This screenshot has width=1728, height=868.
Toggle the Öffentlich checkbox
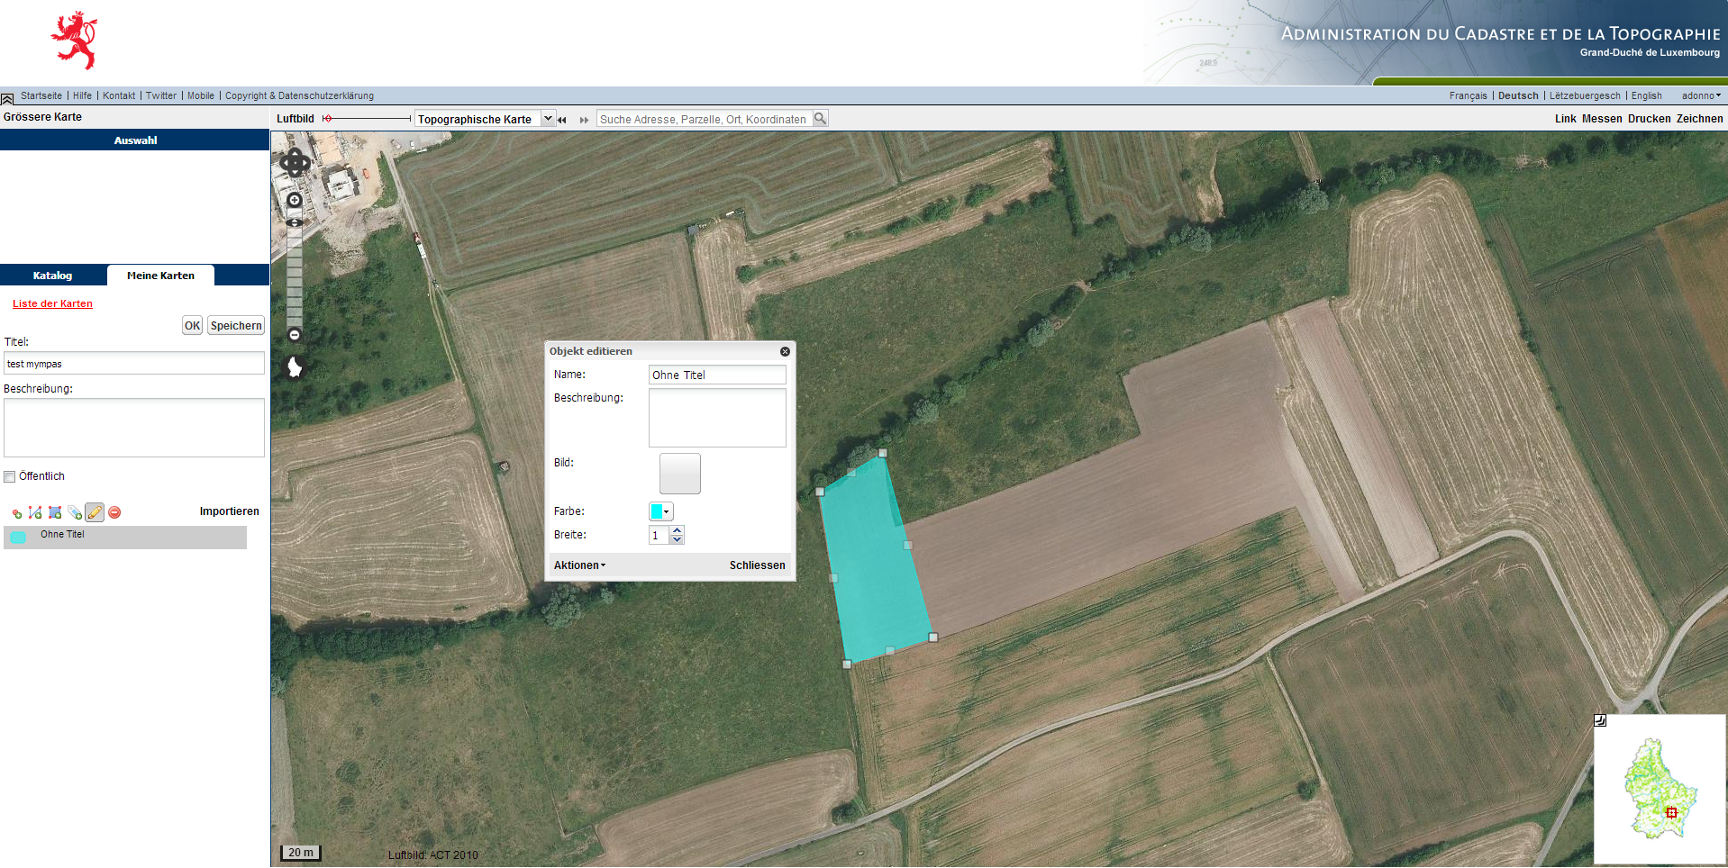click(x=10, y=476)
